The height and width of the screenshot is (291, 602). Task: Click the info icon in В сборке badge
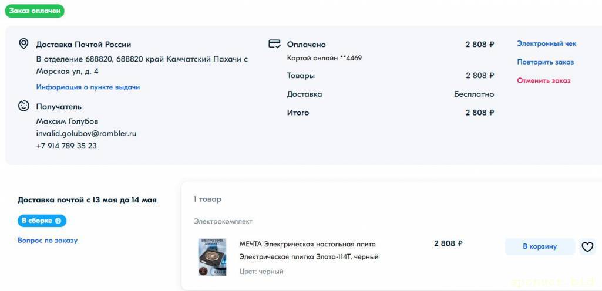(x=58, y=221)
